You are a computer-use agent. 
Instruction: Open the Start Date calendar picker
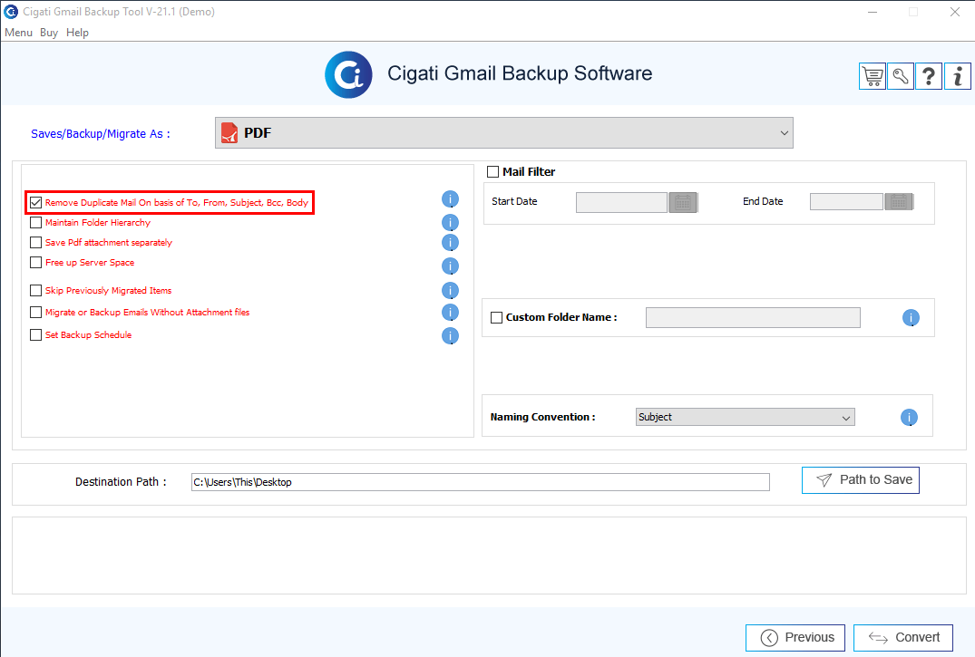tap(683, 202)
